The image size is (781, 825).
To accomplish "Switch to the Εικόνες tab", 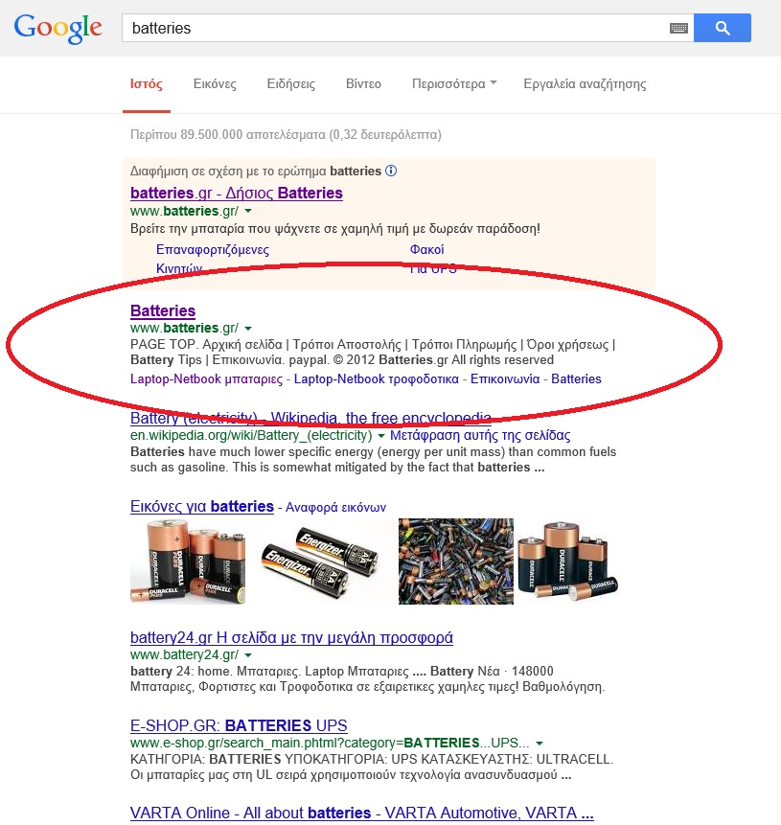I will [x=215, y=83].
